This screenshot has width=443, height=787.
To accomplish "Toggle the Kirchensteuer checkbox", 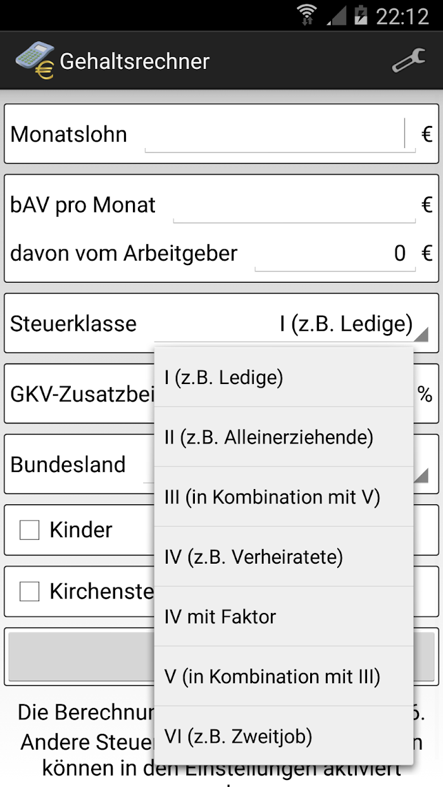I will pyautogui.click(x=30, y=592).
